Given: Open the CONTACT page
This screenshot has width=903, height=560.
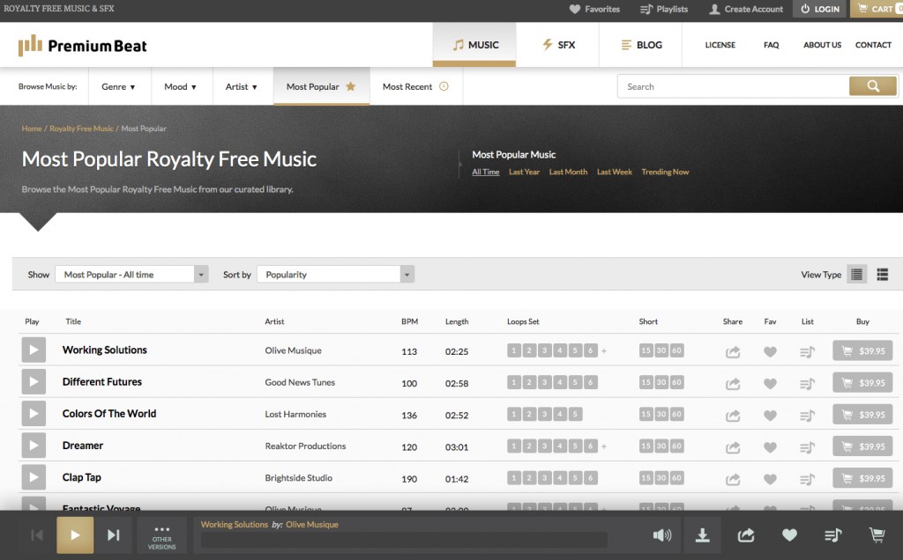Looking at the screenshot, I should pyautogui.click(x=873, y=45).
